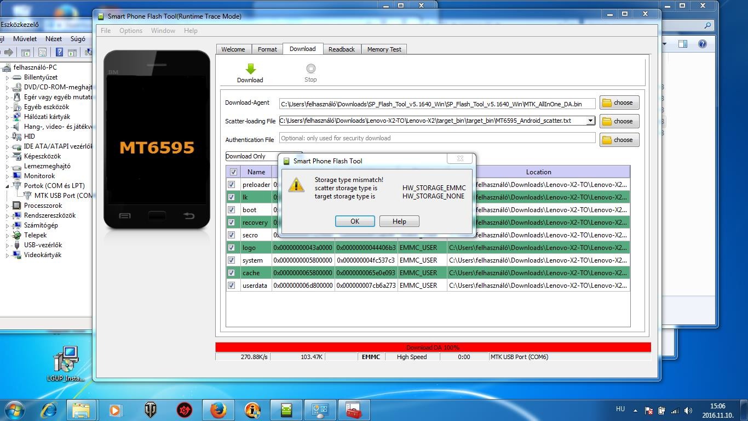Image resolution: width=748 pixels, height=421 pixels.
Task: Expand the USB-vezérlők tree node
Action: (x=7, y=245)
